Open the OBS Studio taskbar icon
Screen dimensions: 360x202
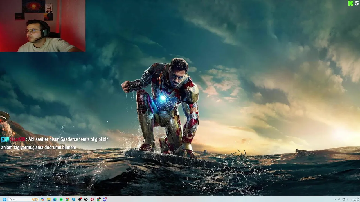tap(80, 199)
